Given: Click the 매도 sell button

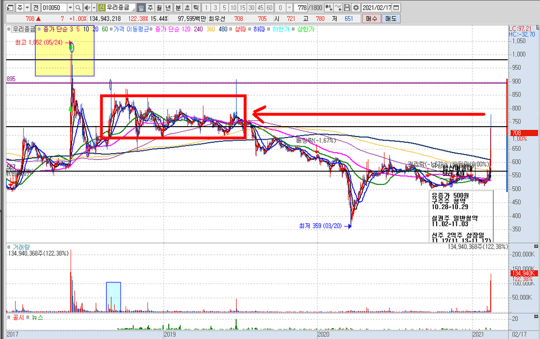Looking at the screenshot, I should 390,19.
